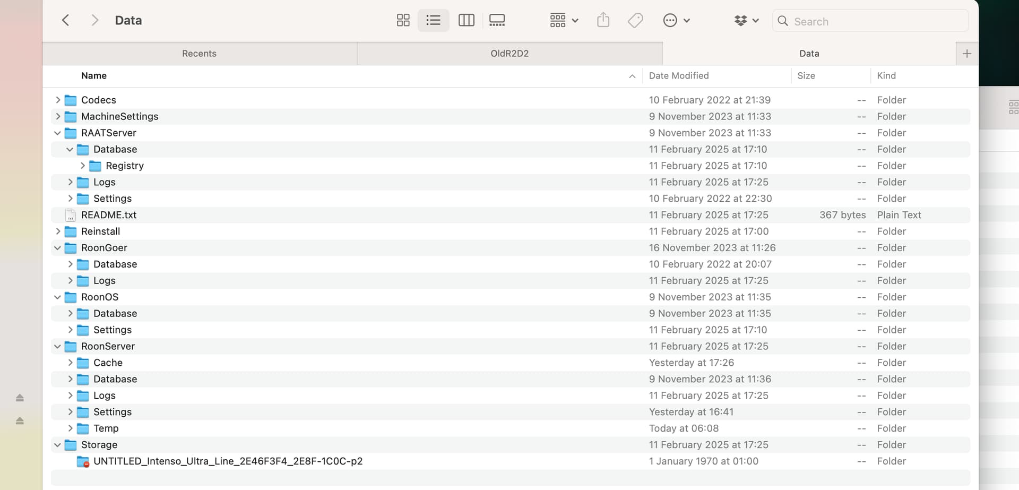Expand the MachineSettings folder
This screenshot has width=1019, height=490.
tap(58, 116)
